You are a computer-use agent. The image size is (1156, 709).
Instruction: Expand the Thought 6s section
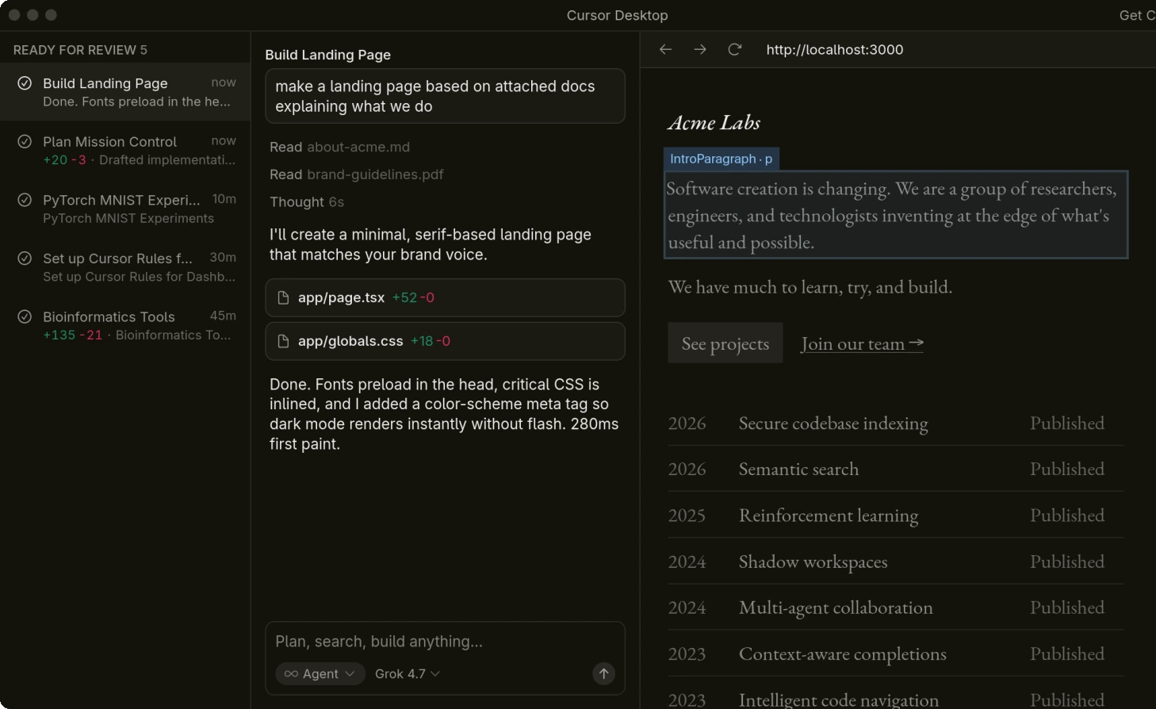pyautogui.click(x=307, y=202)
